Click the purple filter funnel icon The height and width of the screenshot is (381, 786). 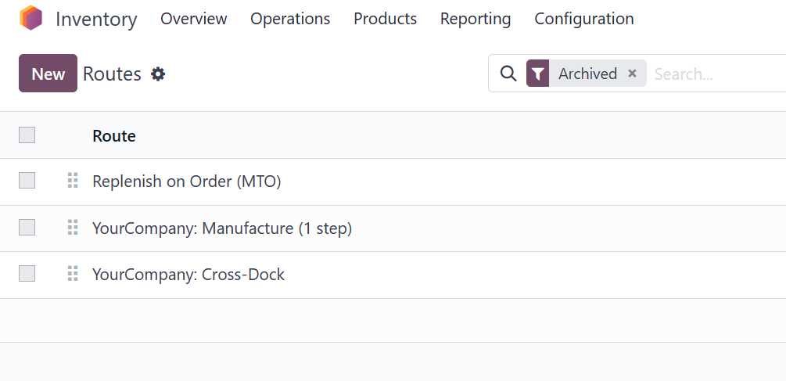click(x=537, y=74)
